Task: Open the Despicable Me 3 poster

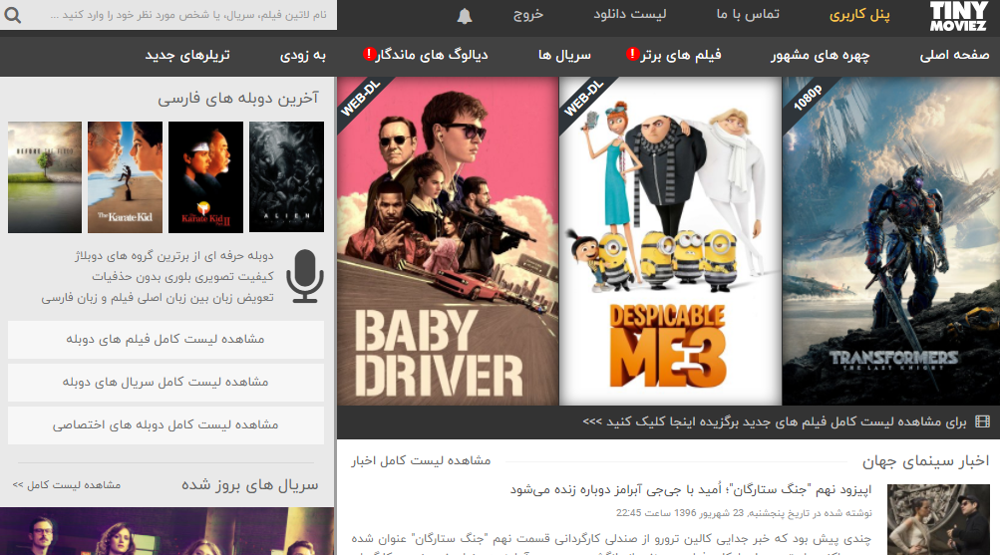Action: [x=670, y=241]
